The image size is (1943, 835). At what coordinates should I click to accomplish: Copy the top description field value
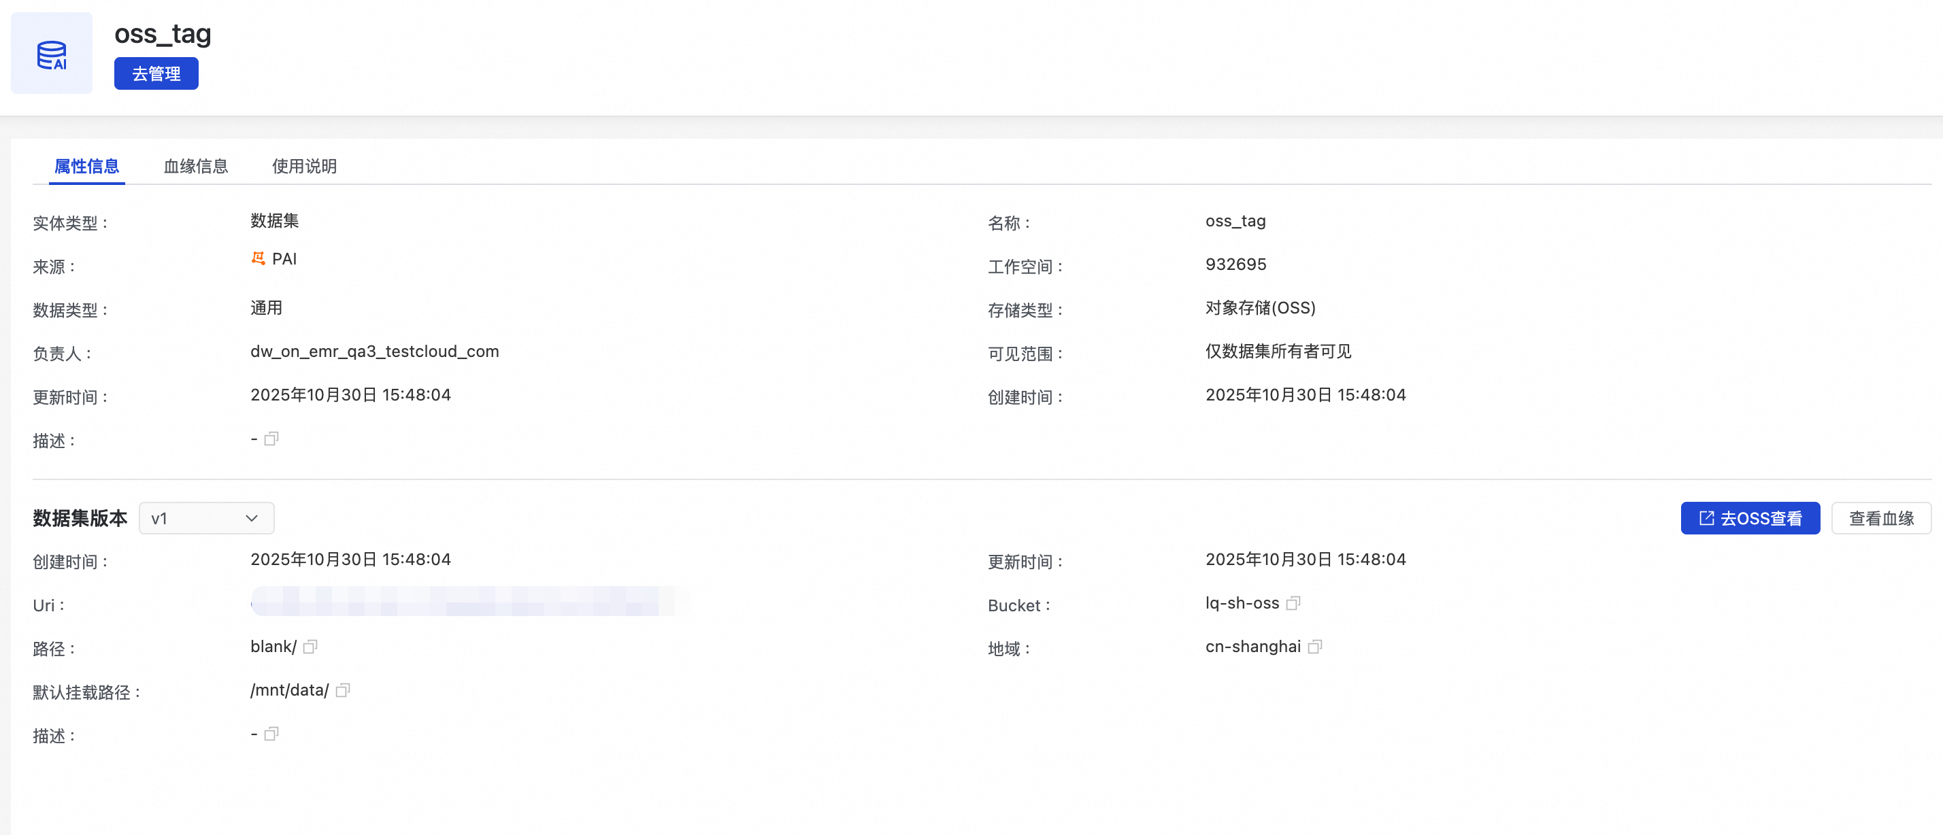coord(271,439)
